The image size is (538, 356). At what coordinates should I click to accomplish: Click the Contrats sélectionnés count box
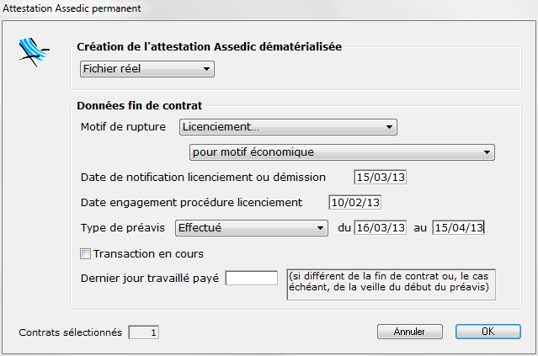[x=144, y=332]
